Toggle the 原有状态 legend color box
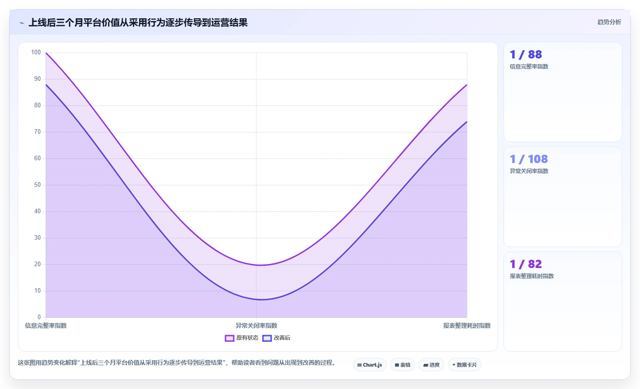The height and width of the screenshot is (389, 640). tap(230, 338)
